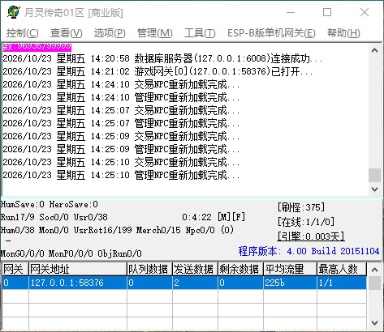Select the gateway address 127.0.0.1:58376 cell
The height and width of the screenshot is (332, 384).
78,283
